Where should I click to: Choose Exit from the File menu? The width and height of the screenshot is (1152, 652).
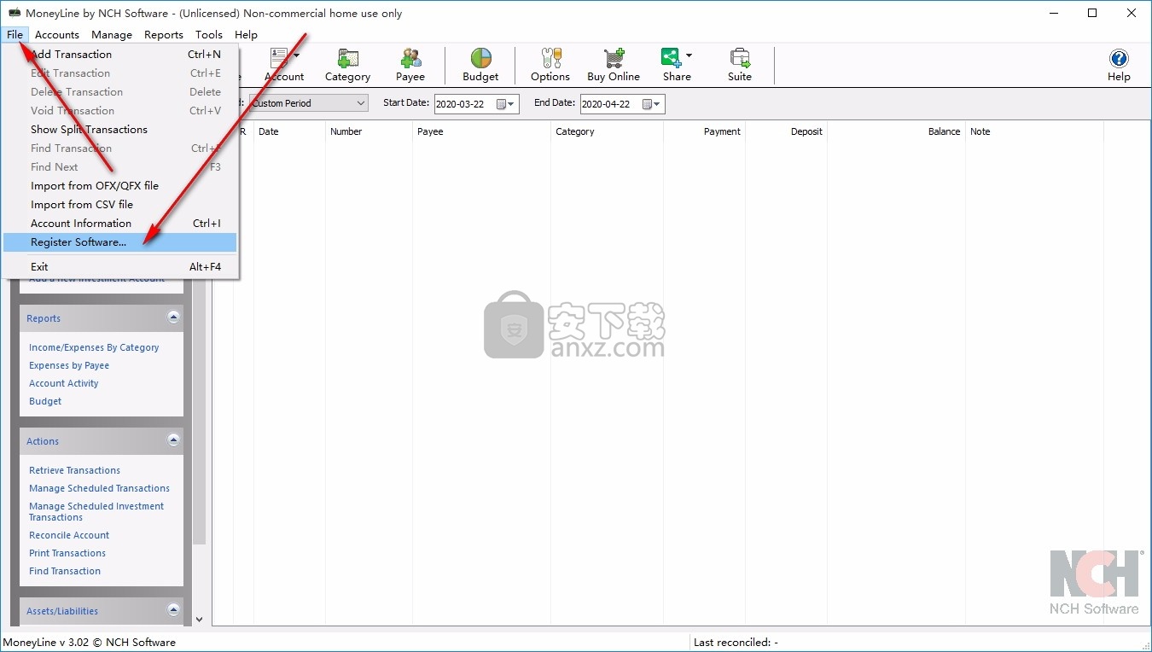pyautogui.click(x=119, y=266)
